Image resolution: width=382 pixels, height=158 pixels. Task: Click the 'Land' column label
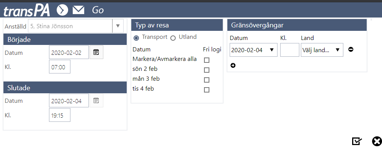307,38
